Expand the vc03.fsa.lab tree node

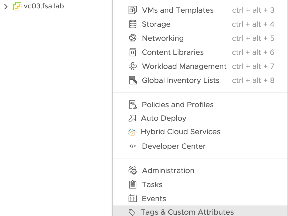tap(6, 6)
